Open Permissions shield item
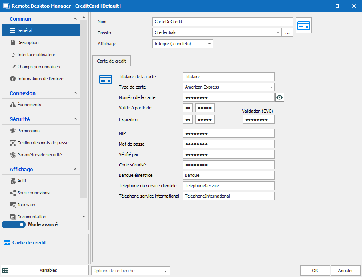The image size is (362, 277). click(x=13, y=131)
